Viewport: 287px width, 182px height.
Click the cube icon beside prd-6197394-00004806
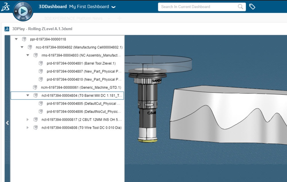(41, 111)
